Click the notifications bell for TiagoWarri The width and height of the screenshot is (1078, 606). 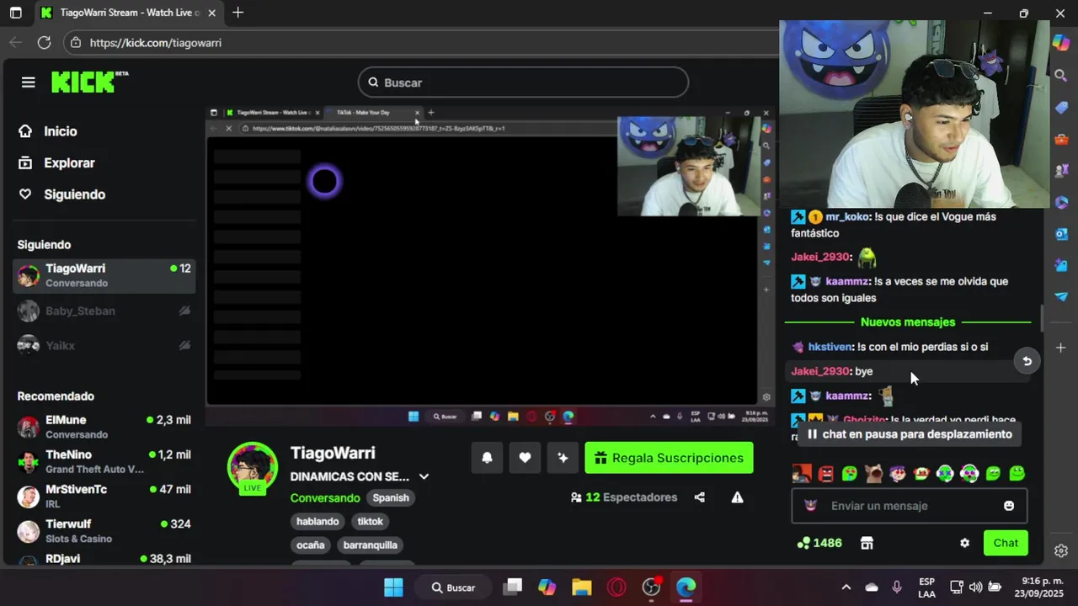click(487, 458)
